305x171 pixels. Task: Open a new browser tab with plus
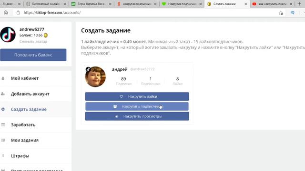pyautogui.click(x=299, y=4)
